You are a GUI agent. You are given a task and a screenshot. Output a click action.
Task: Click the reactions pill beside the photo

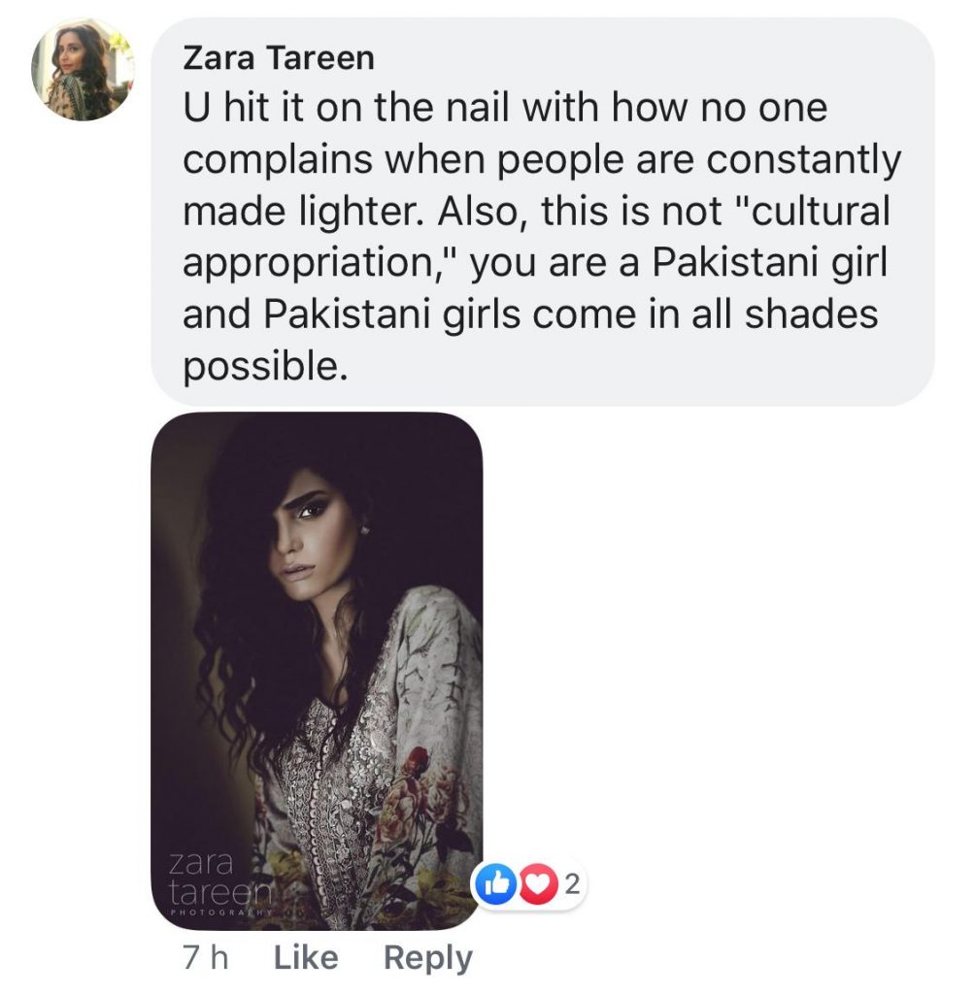(x=529, y=883)
